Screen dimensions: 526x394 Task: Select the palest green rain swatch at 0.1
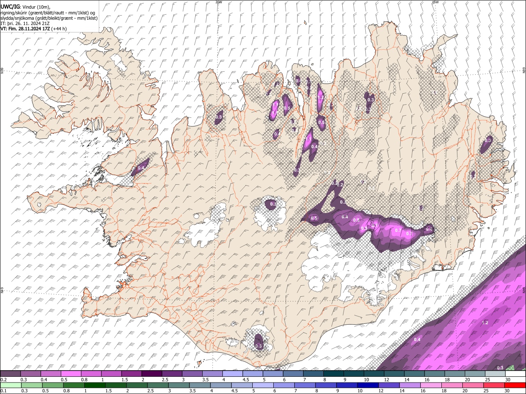tap(10, 385)
